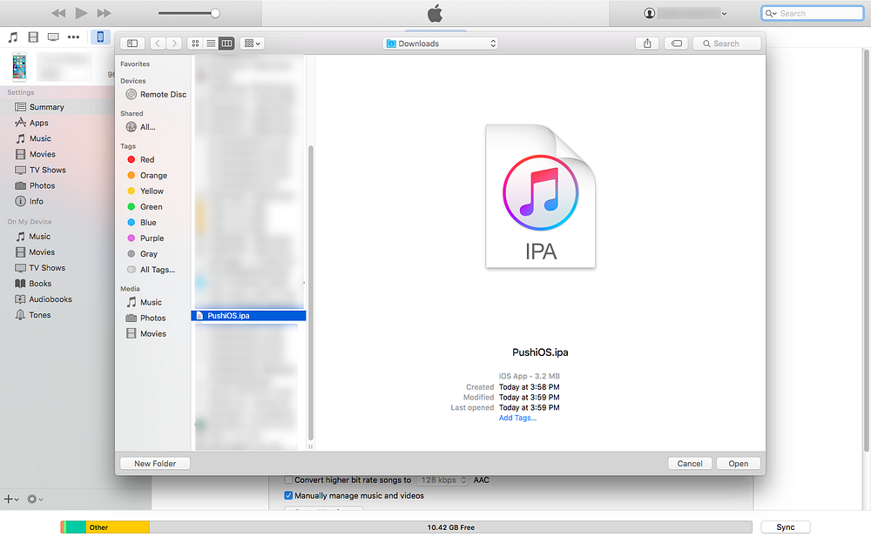This screenshot has height=543, width=871.
Task: Open the Downloads location popup
Action: pyautogui.click(x=440, y=44)
